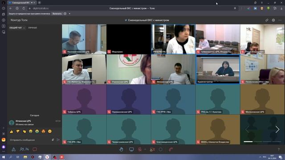This screenshot has width=285, height=160.
Task: Toggle the camera button in toolbar
Action: [x=152, y=149]
